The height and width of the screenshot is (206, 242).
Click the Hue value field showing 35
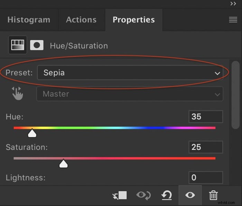(206, 116)
